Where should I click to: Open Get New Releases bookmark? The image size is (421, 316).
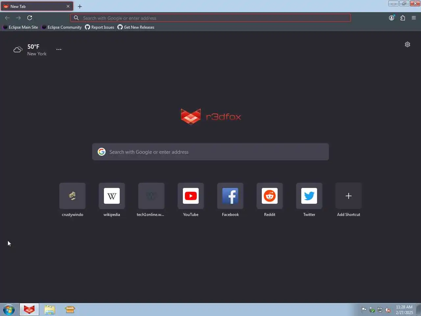click(136, 27)
